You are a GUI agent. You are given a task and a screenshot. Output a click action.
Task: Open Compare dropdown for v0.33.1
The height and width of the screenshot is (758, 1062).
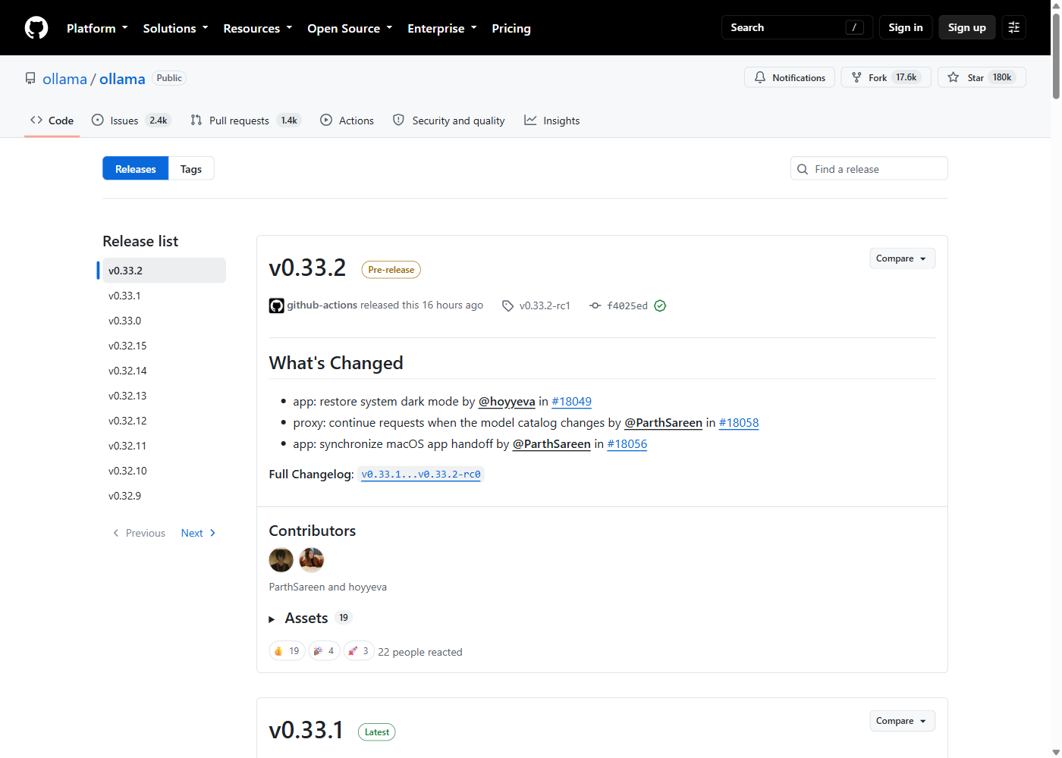[902, 721]
